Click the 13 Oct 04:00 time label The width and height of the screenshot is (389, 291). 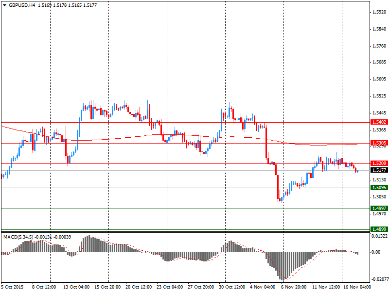[x=76, y=287]
